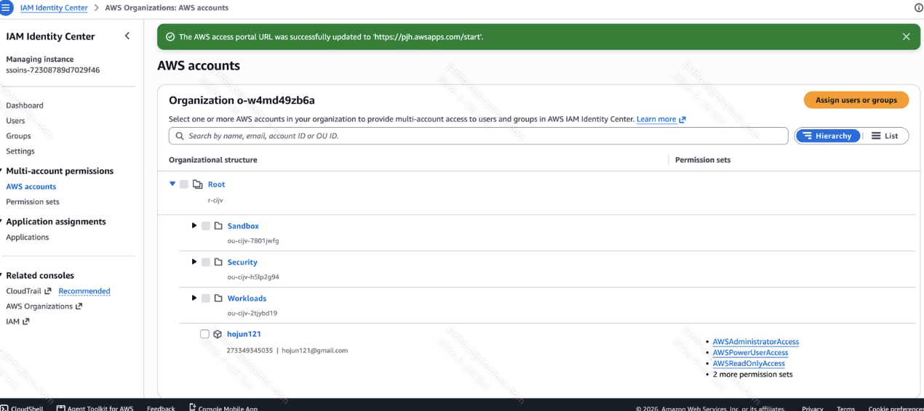
Task: Open Settings in the sidebar
Action: [x=20, y=151]
